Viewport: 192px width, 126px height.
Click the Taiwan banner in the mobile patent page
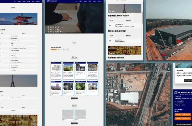(125, 50)
